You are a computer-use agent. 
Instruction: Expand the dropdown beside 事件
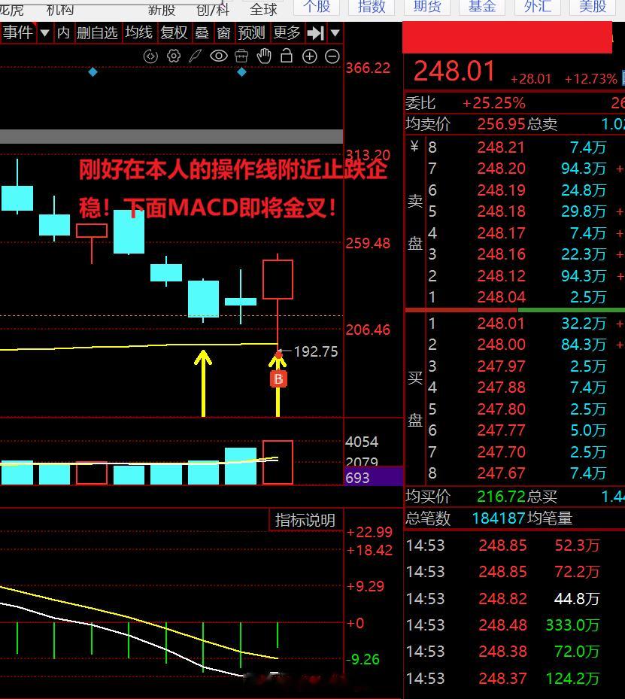44,32
